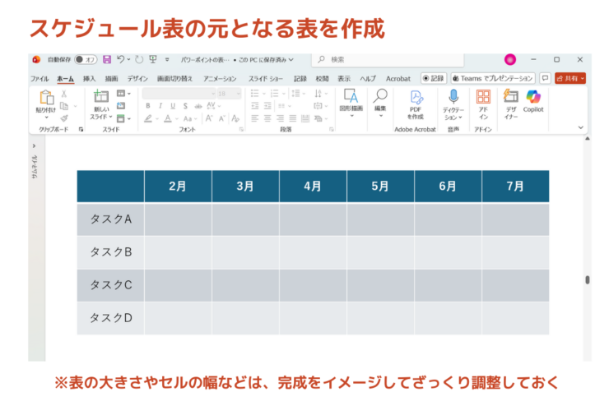Click the text highlight color pen
Screen dimensions: 609x415
(148, 118)
